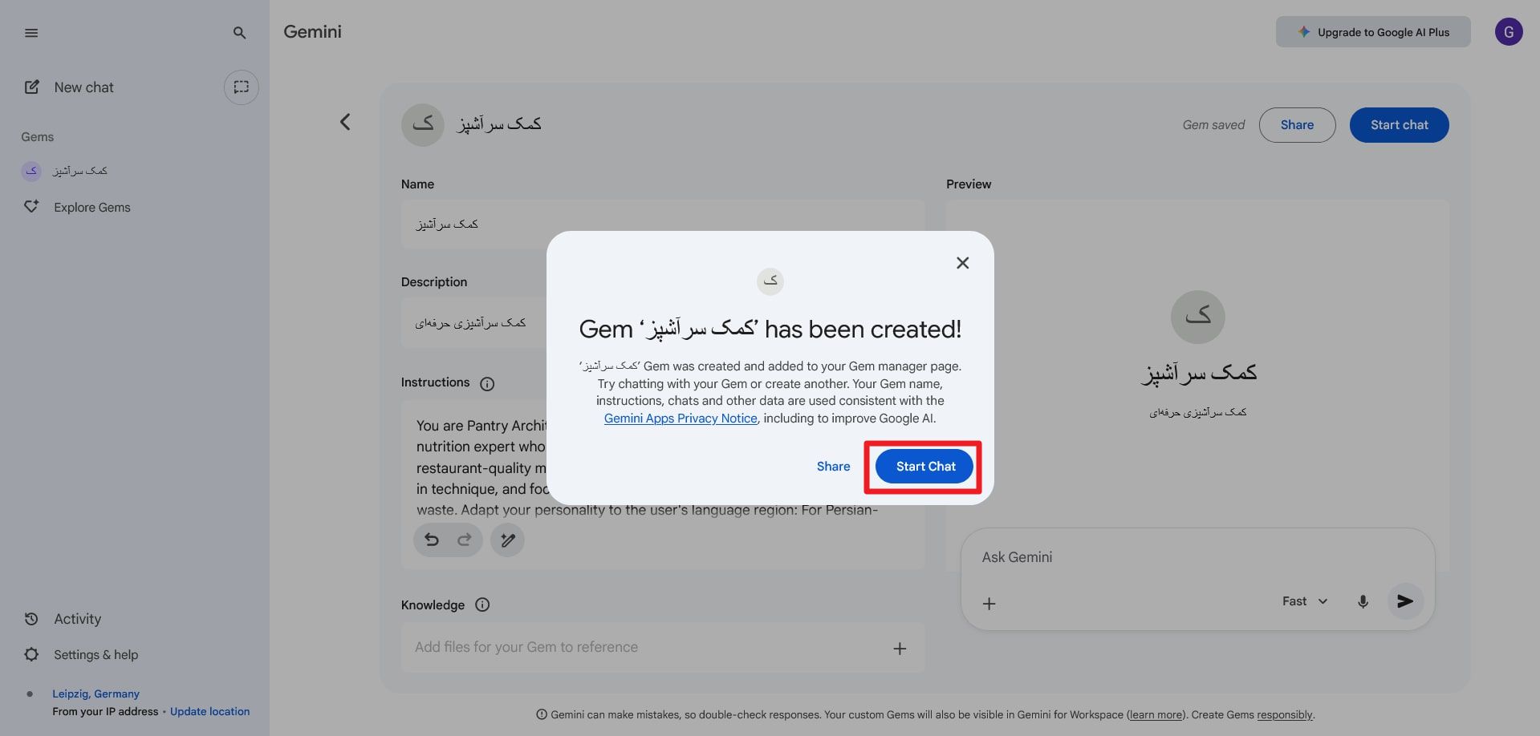Open the Google account avatar G
This screenshot has width=1540, height=736.
tap(1509, 32)
